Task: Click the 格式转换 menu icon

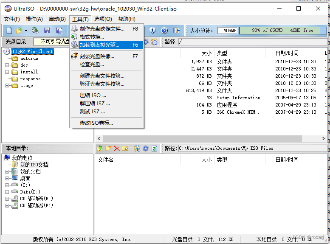Action: click(x=74, y=36)
